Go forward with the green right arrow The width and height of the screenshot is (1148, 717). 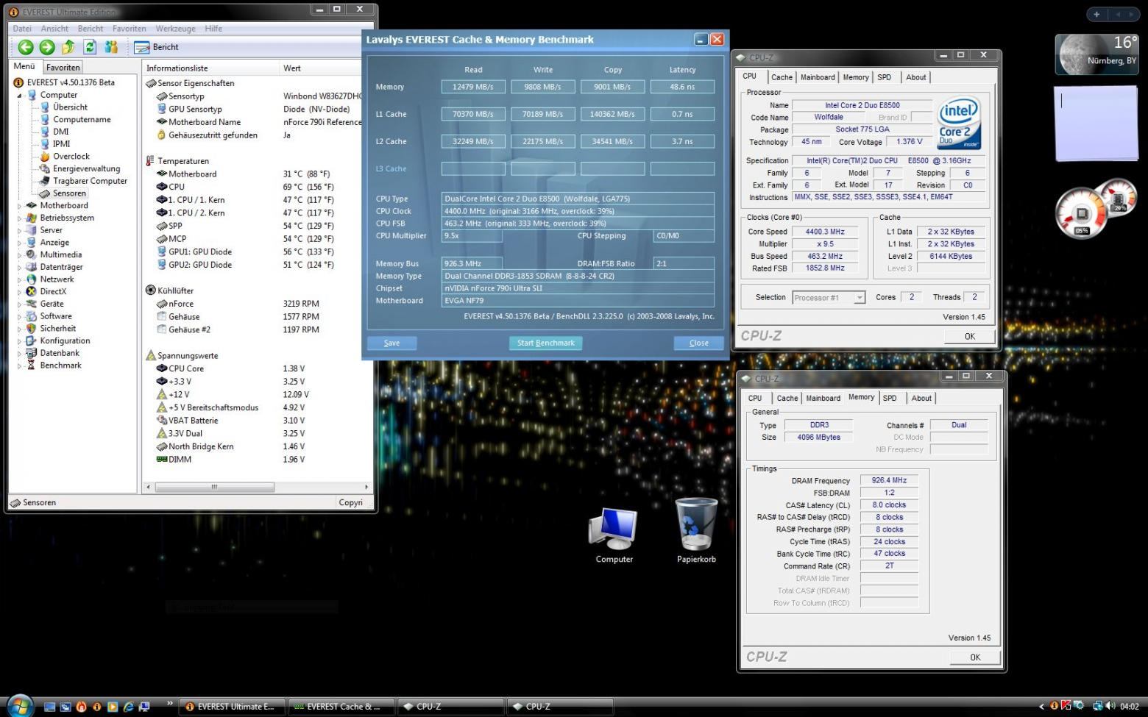[47, 47]
